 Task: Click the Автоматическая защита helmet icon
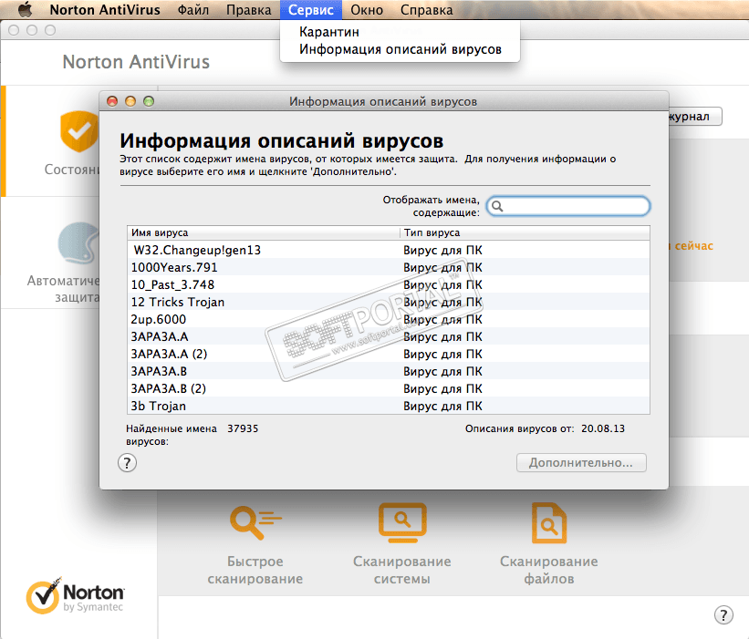point(78,243)
